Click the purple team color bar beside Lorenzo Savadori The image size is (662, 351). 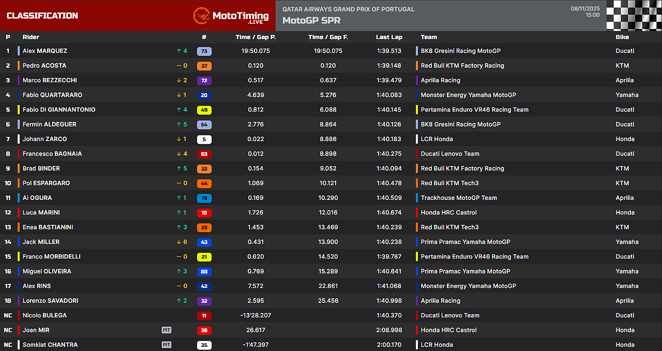19,301
